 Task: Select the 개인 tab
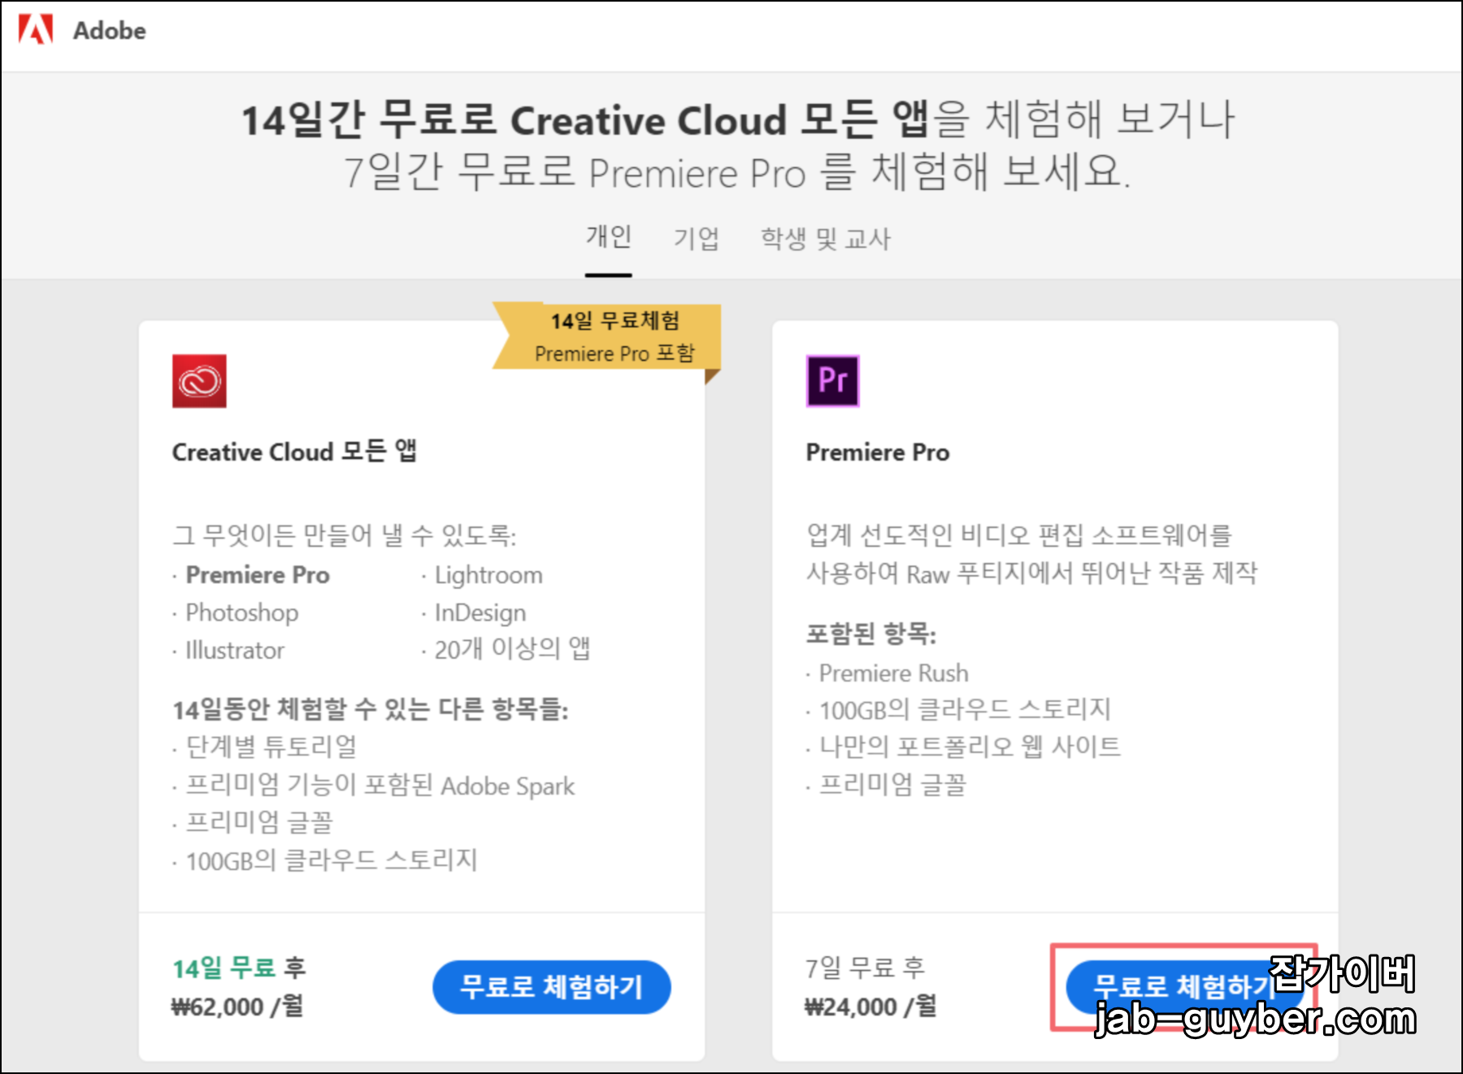tap(609, 237)
